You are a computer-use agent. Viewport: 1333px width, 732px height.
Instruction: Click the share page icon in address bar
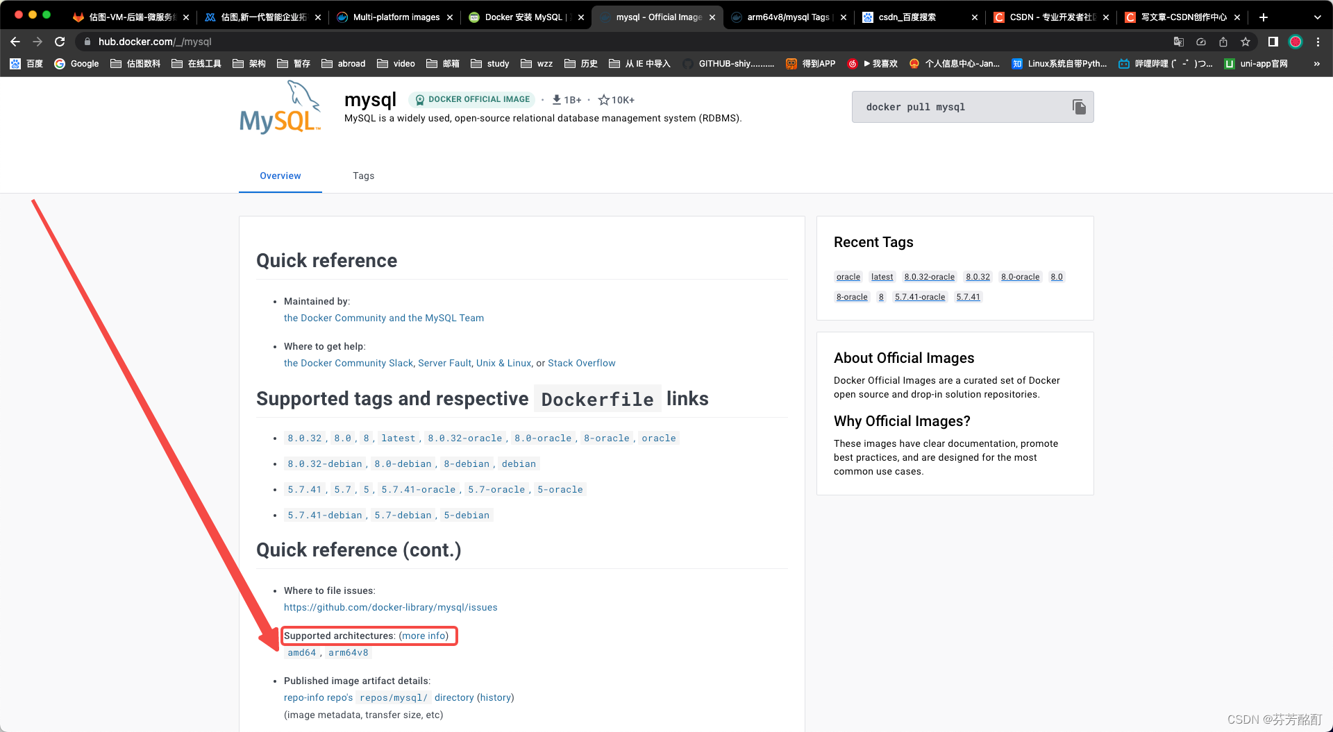pos(1223,42)
